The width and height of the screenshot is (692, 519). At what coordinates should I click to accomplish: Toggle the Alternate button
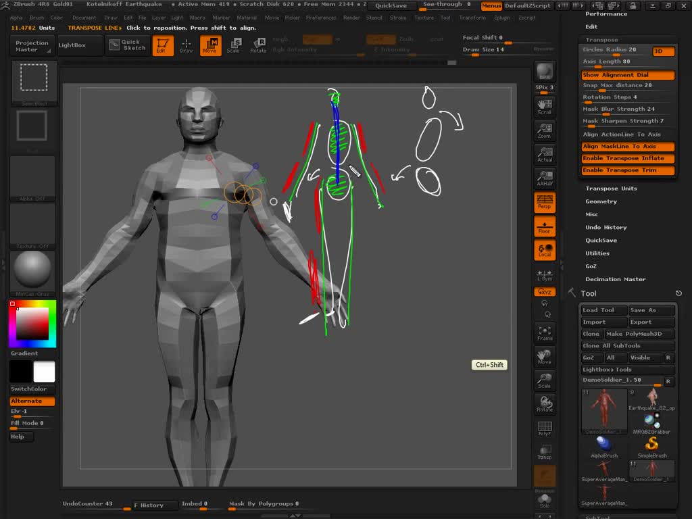(x=32, y=401)
